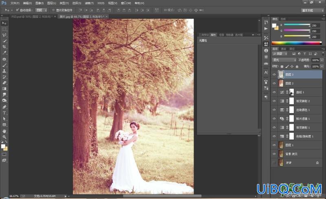Open the 滤镜(T) menu
326x199 pixels.
coord(89,3)
